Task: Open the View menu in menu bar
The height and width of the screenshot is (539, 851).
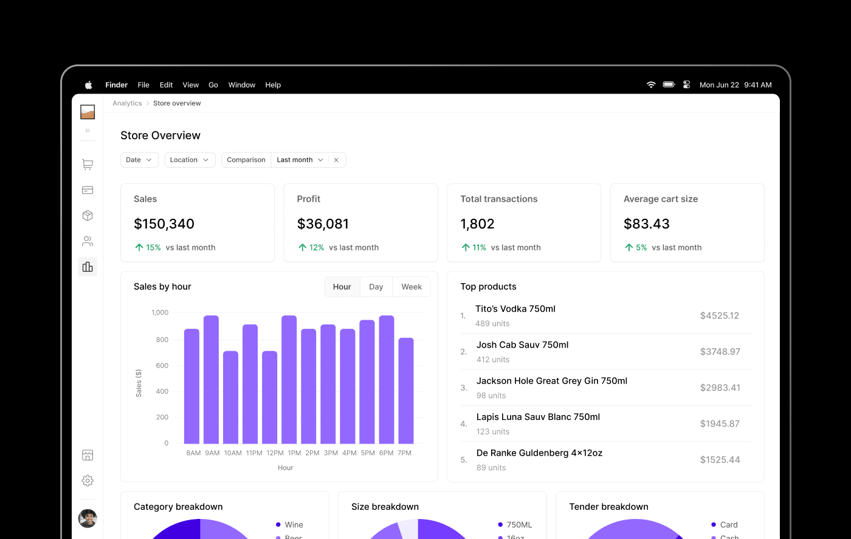Action: [x=191, y=85]
